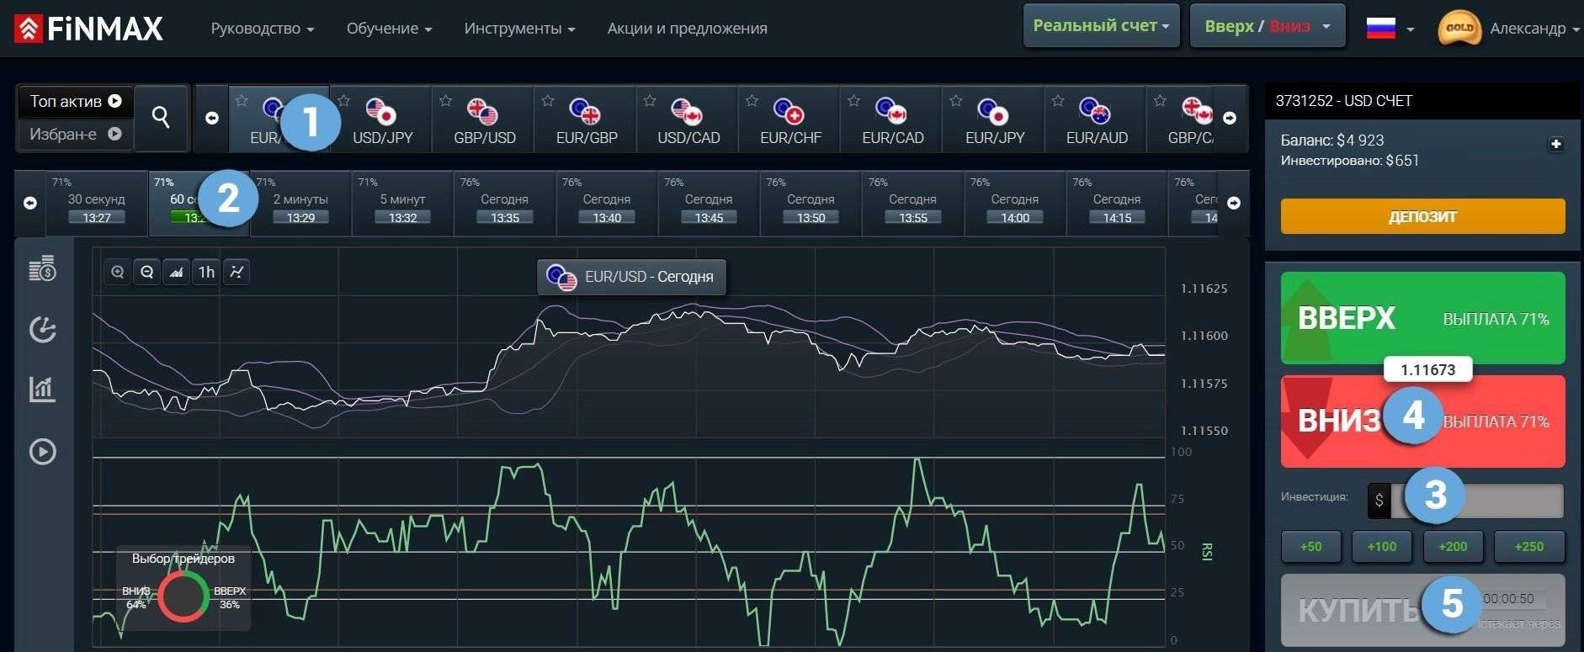The height and width of the screenshot is (652, 1584).
Task: Expand the Руководство menu
Action: pos(262,29)
